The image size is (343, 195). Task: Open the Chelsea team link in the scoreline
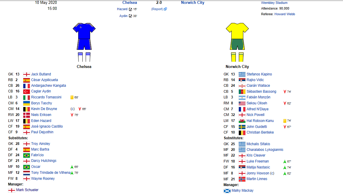(x=130, y=3)
